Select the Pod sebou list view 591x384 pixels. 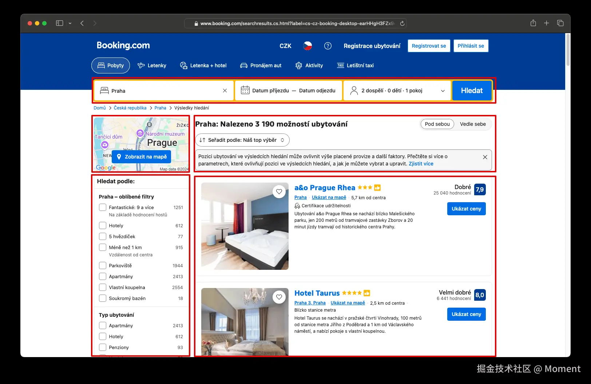tap(437, 124)
